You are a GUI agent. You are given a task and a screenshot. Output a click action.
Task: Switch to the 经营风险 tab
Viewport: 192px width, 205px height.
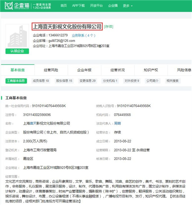(51, 70)
